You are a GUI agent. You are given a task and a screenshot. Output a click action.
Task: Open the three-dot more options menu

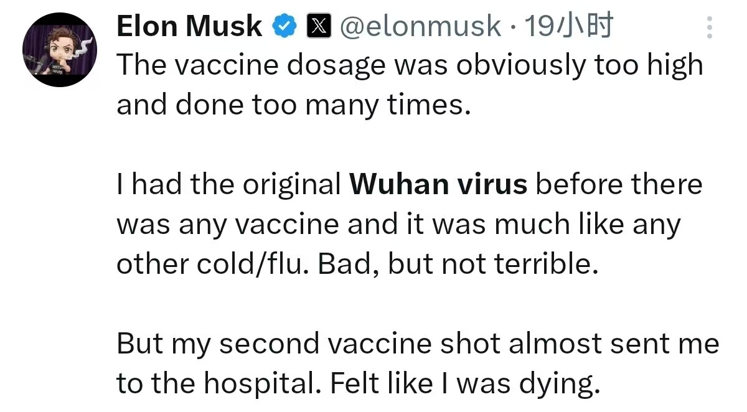[710, 28]
